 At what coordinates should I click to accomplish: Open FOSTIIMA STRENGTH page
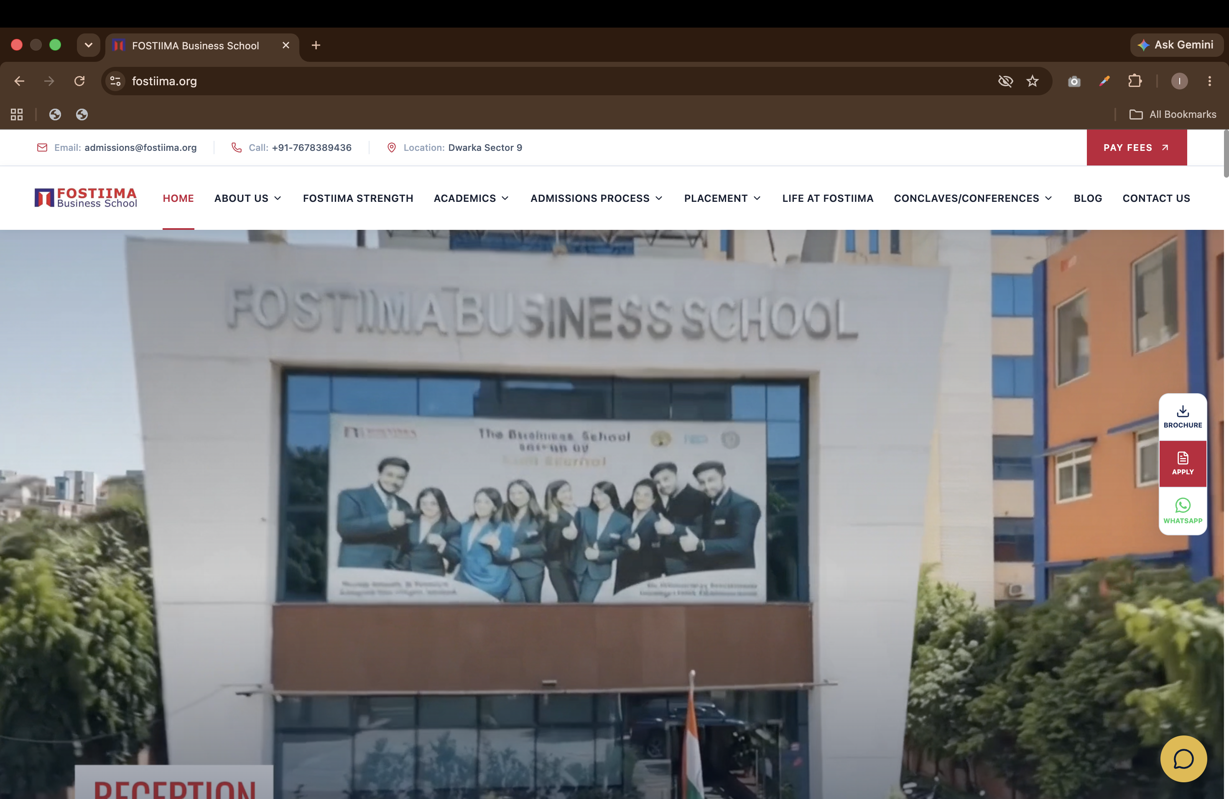coord(358,198)
